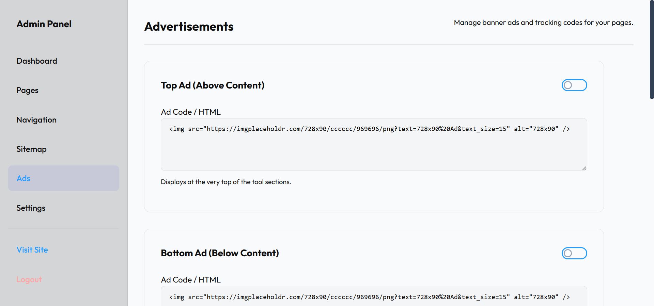Open the Dashboard page in the sidebar
Viewport: 654px width, 306px height.
coord(37,61)
